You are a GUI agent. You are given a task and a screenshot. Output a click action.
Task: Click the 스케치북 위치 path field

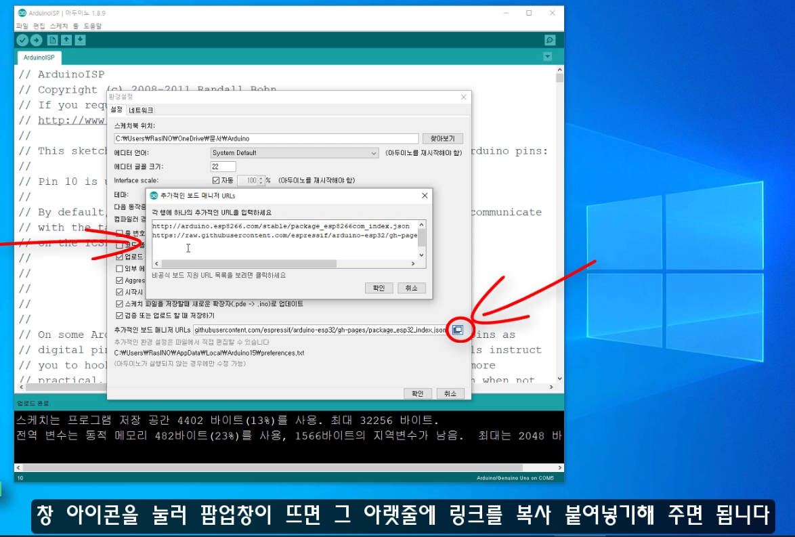(266, 138)
